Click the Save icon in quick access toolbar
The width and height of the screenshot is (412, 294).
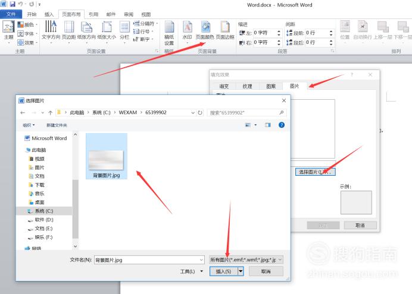pos(13,4)
